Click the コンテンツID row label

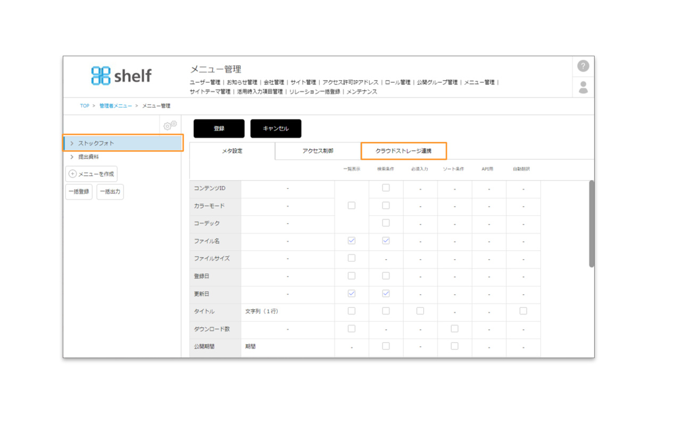[x=210, y=189]
